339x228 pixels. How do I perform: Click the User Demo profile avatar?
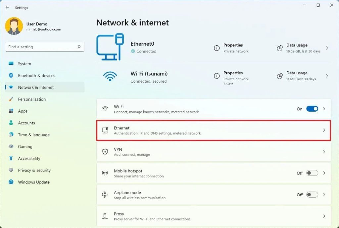pyautogui.click(x=14, y=26)
